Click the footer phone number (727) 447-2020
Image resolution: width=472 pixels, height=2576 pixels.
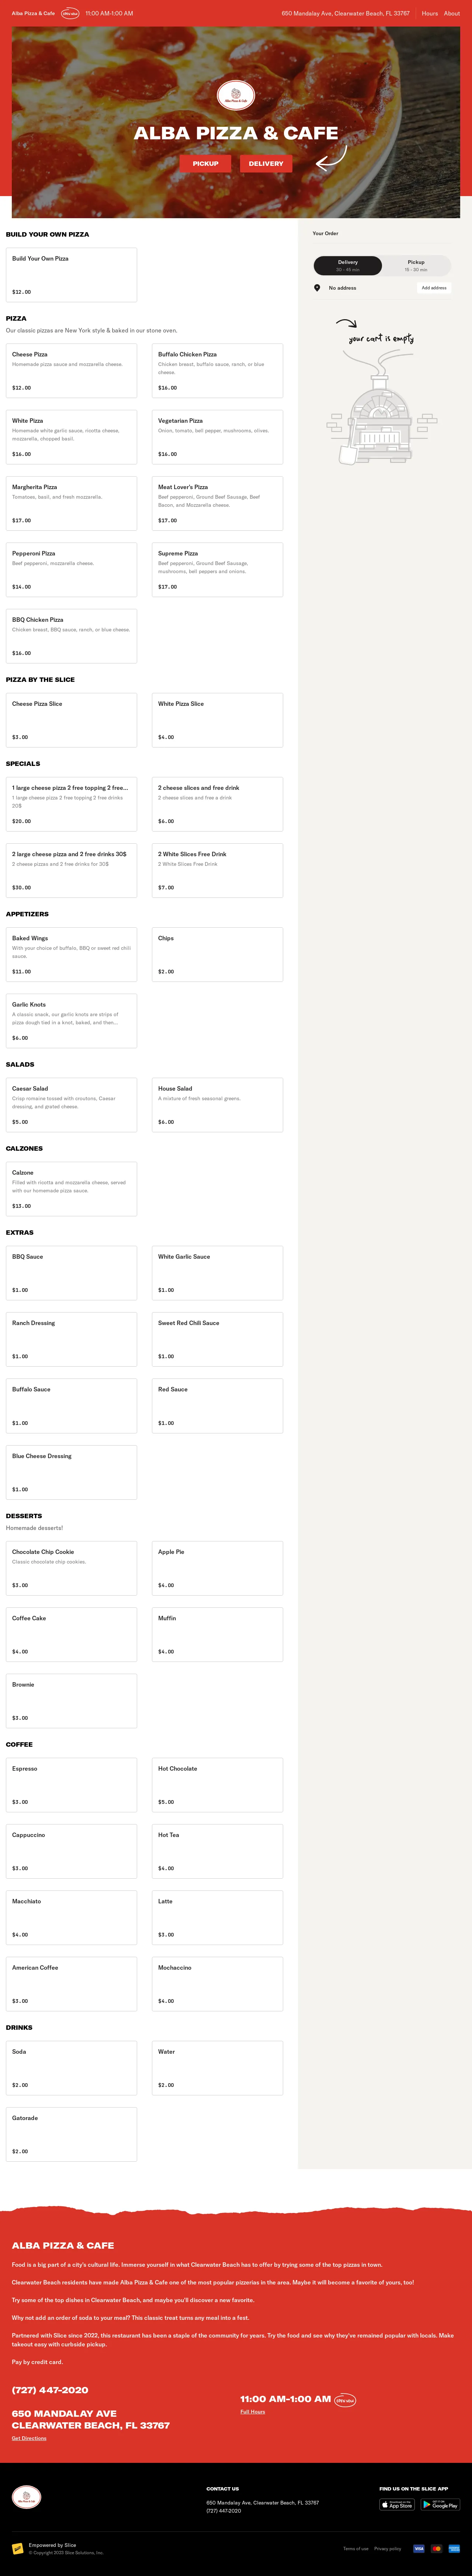pos(50,2390)
